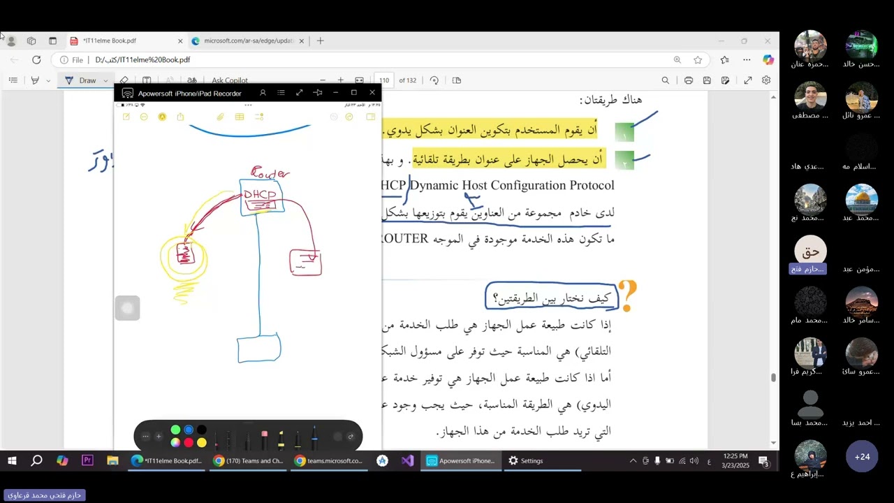
Task: Open a new browser tab
Action: click(x=320, y=41)
